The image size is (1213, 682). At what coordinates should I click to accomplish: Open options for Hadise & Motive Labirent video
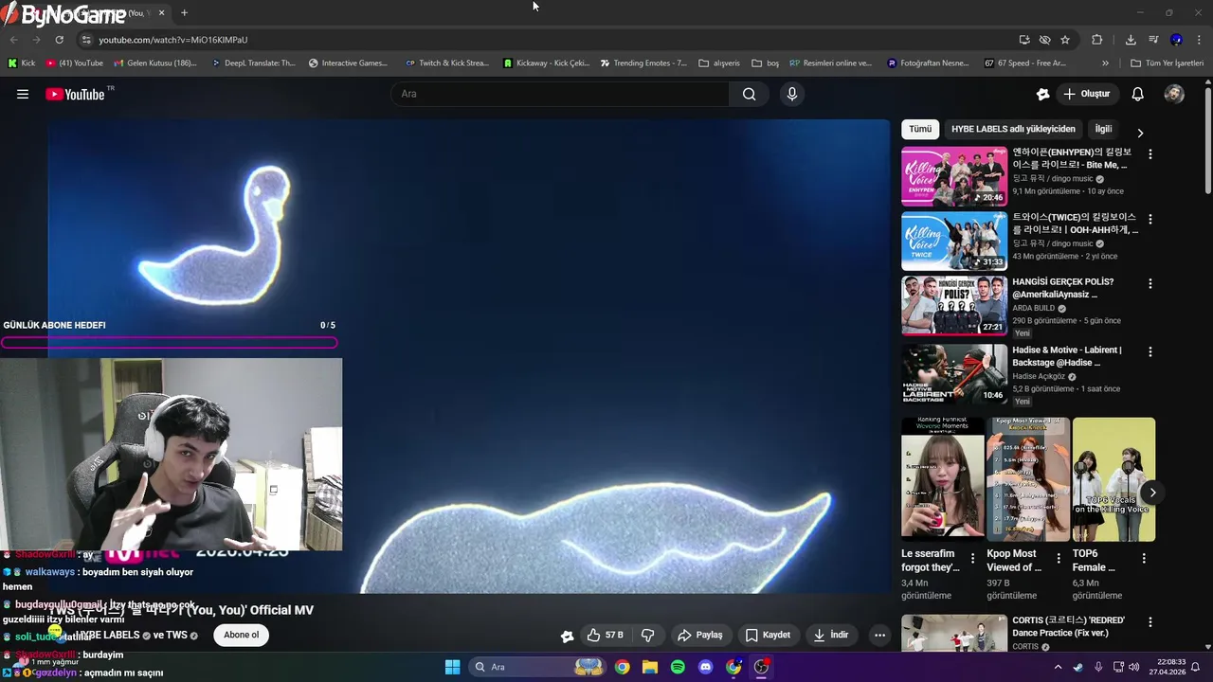point(1150,351)
